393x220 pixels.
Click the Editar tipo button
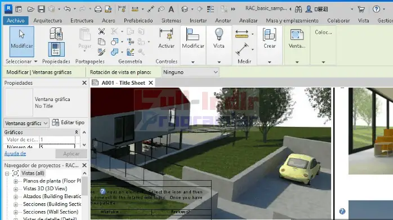(69, 122)
